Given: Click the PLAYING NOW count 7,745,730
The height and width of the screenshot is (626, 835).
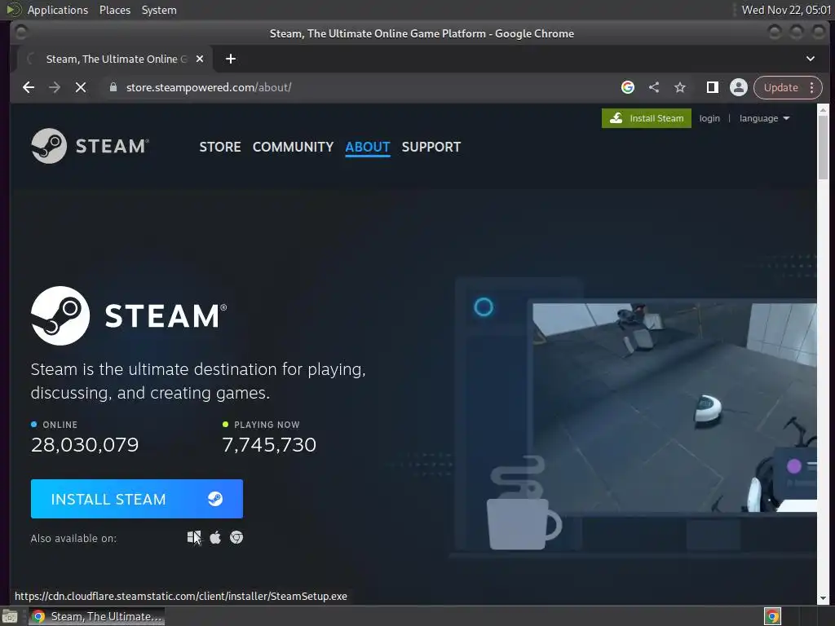Looking at the screenshot, I should pyautogui.click(x=269, y=444).
